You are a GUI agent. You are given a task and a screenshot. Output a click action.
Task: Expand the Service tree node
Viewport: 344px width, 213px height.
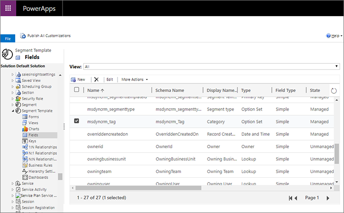pyautogui.click(x=12, y=183)
